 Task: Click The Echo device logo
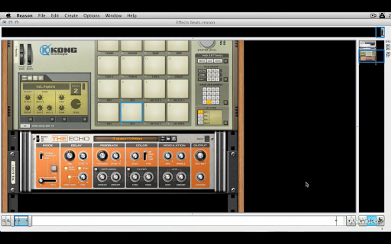71,139
